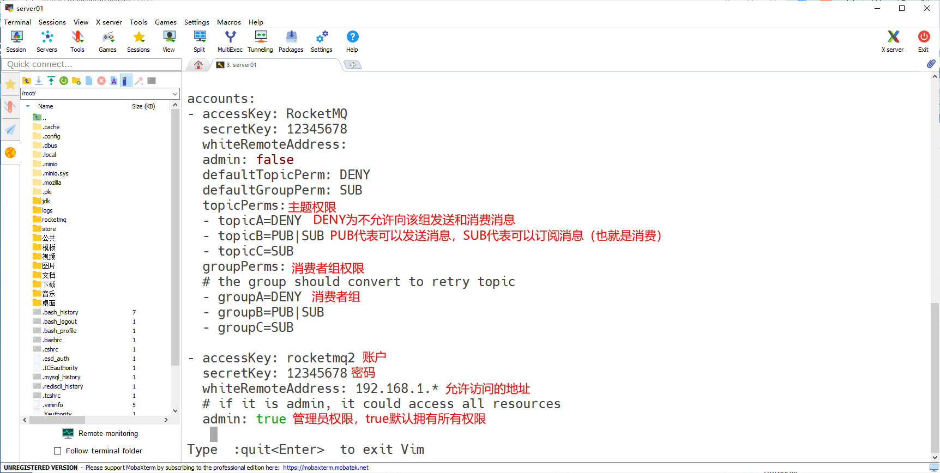940x473 pixels.
Task: Open the Macros menu
Action: (229, 22)
